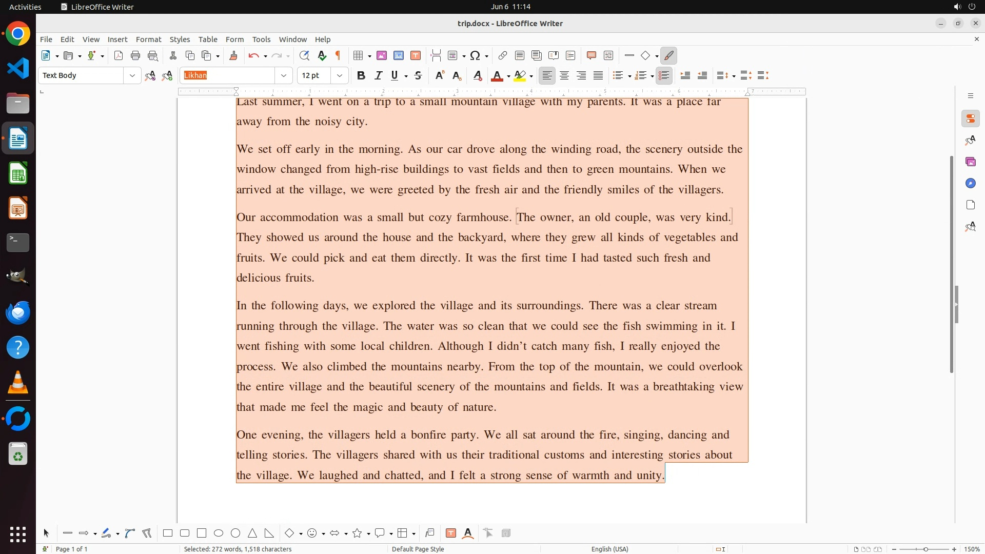Screen dimensions: 985x554
Task: Open the Format menu
Action: click(x=148, y=39)
